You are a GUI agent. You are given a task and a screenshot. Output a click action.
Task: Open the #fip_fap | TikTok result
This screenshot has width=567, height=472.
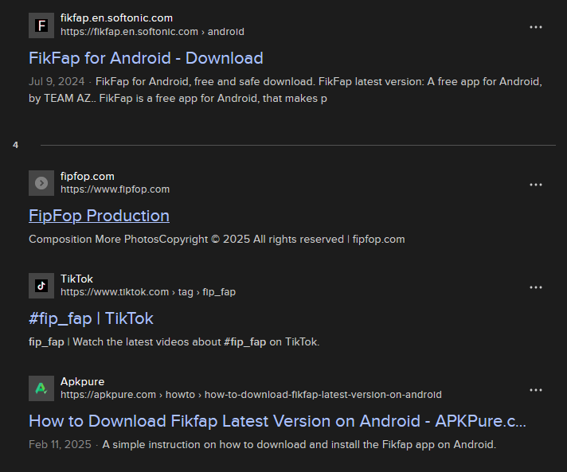click(x=91, y=318)
